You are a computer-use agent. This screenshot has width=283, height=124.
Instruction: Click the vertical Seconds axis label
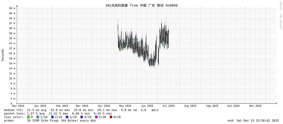coord(3,55)
